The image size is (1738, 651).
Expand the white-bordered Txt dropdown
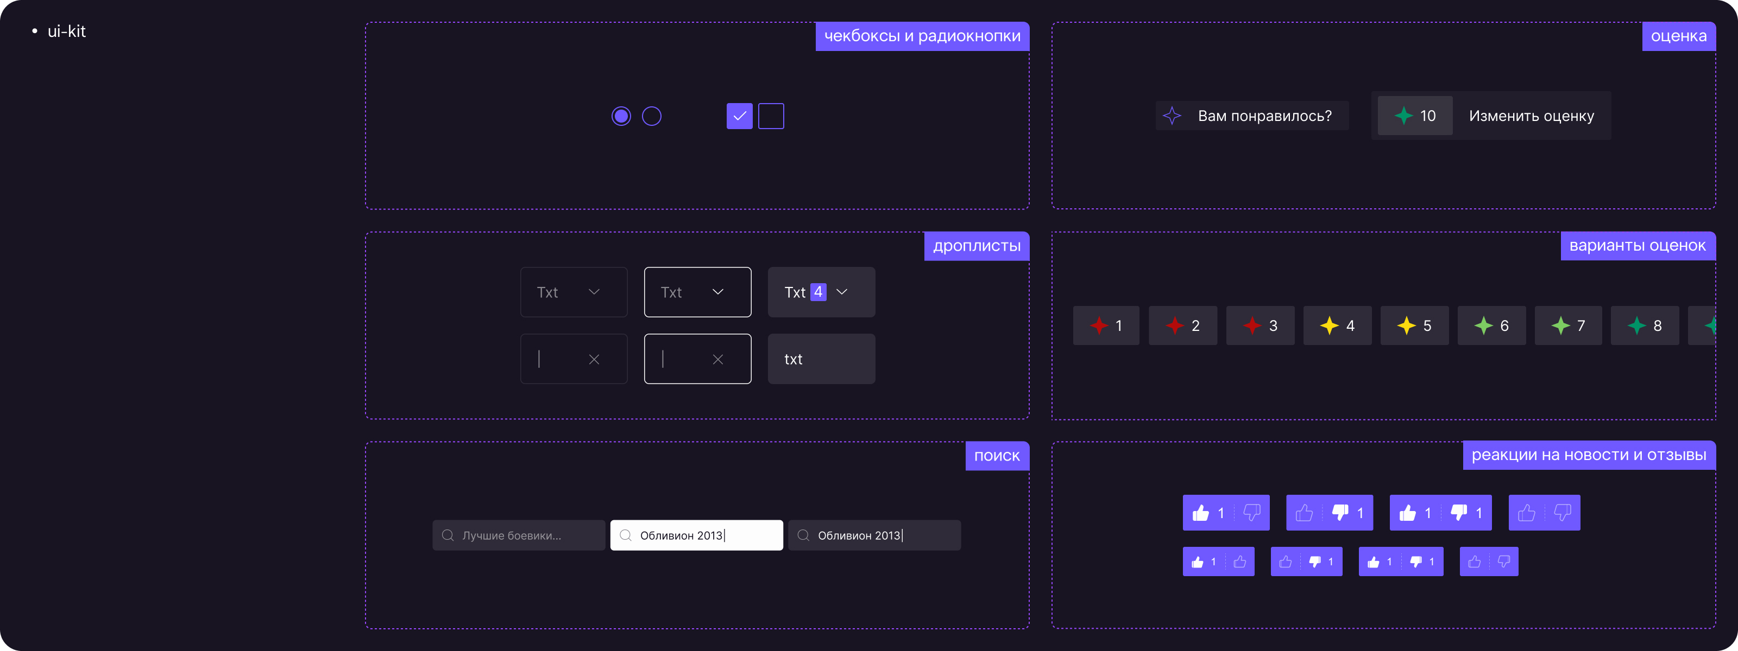click(x=697, y=292)
